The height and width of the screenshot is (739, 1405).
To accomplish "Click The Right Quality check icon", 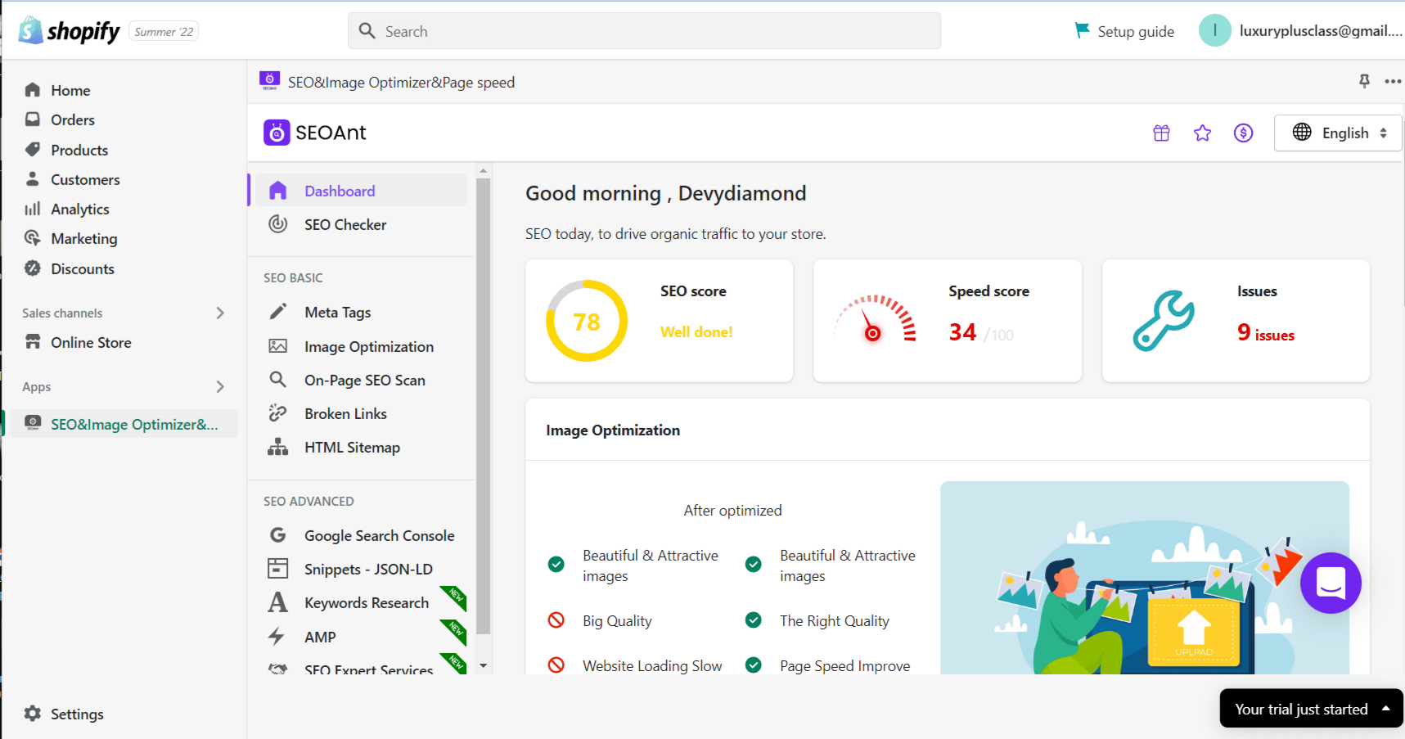I will coord(754,620).
